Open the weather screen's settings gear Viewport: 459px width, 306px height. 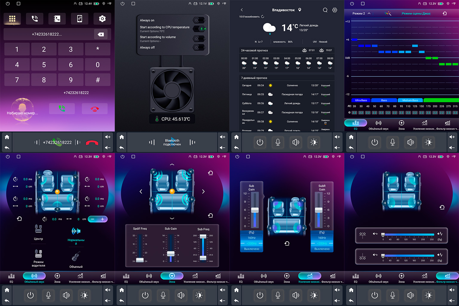pyautogui.click(x=335, y=10)
